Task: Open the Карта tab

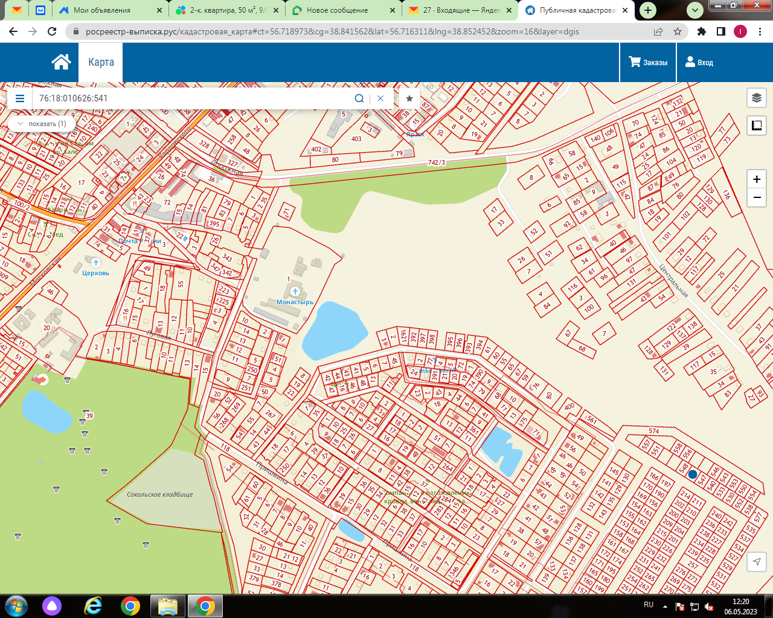Action: 101,62
